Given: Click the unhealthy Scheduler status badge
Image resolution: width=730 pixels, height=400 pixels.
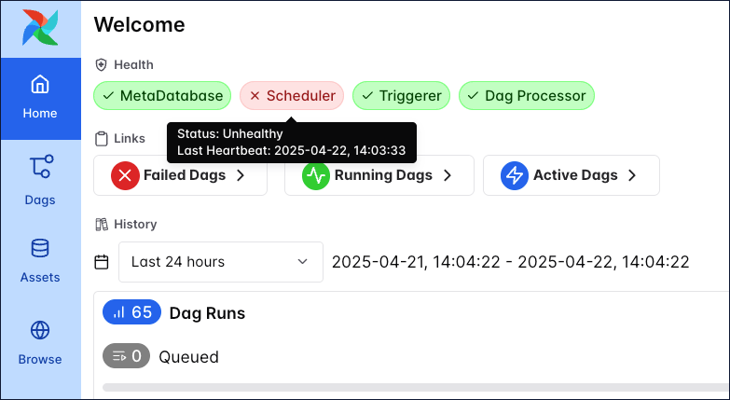Looking at the screenshot, I should [x=292, y=95].
